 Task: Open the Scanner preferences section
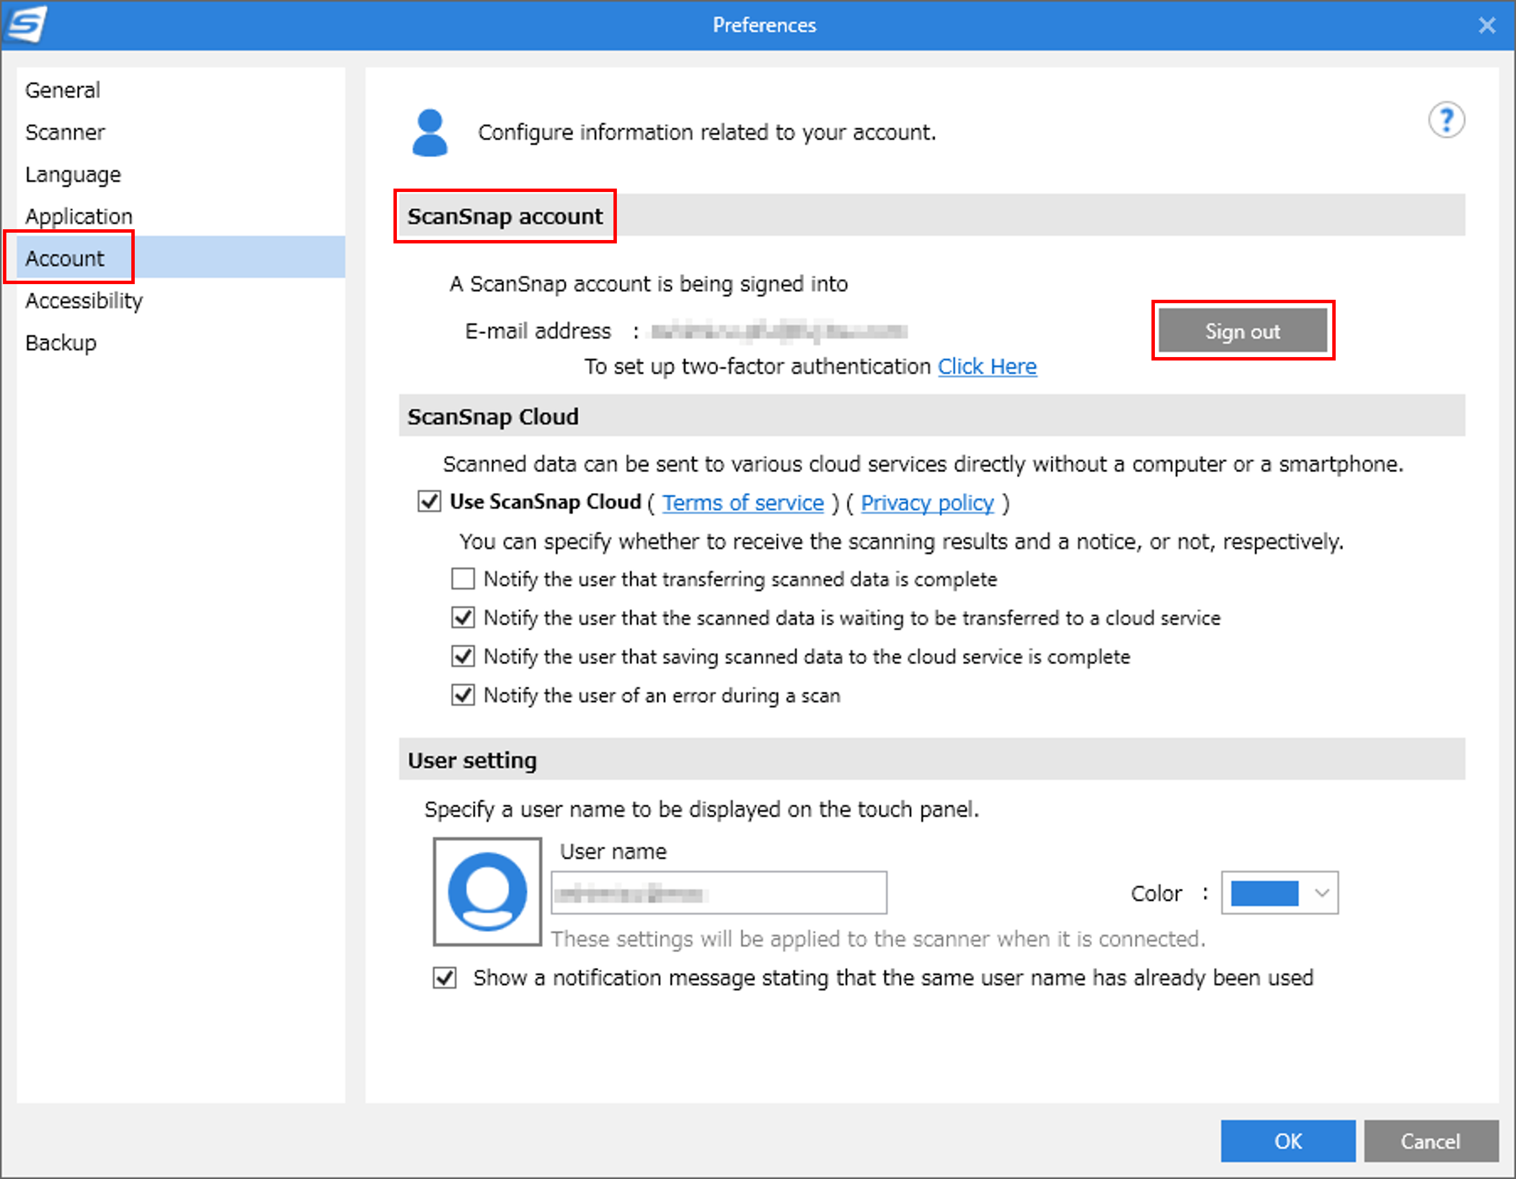tap(180, 132)
